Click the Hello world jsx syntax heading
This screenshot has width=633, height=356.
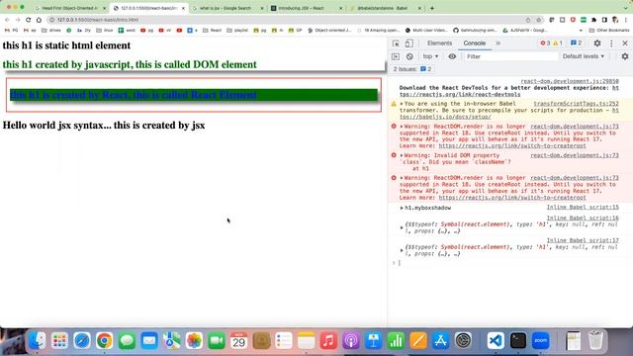coord(104,126)
